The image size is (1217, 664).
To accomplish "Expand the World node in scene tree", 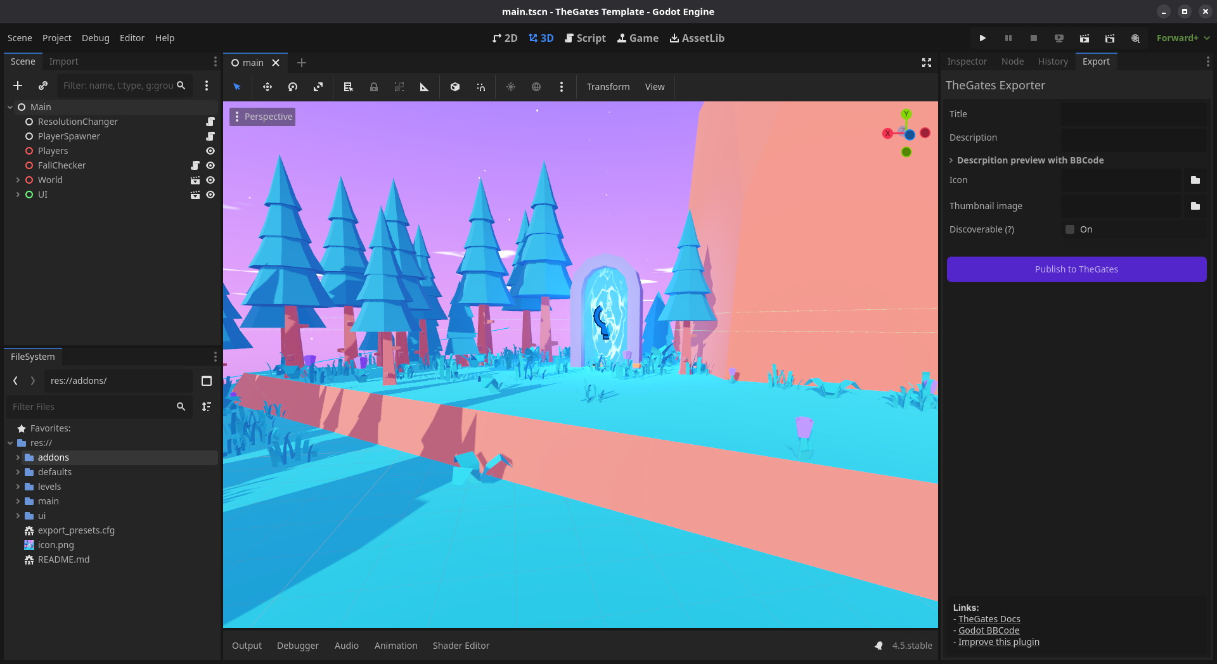I will point(18,180).
